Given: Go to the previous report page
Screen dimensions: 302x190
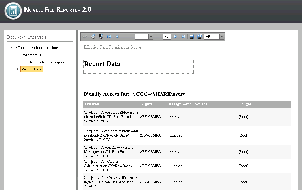Looking at the screenshot, I should pyautogui.click(x=117, y=37).
